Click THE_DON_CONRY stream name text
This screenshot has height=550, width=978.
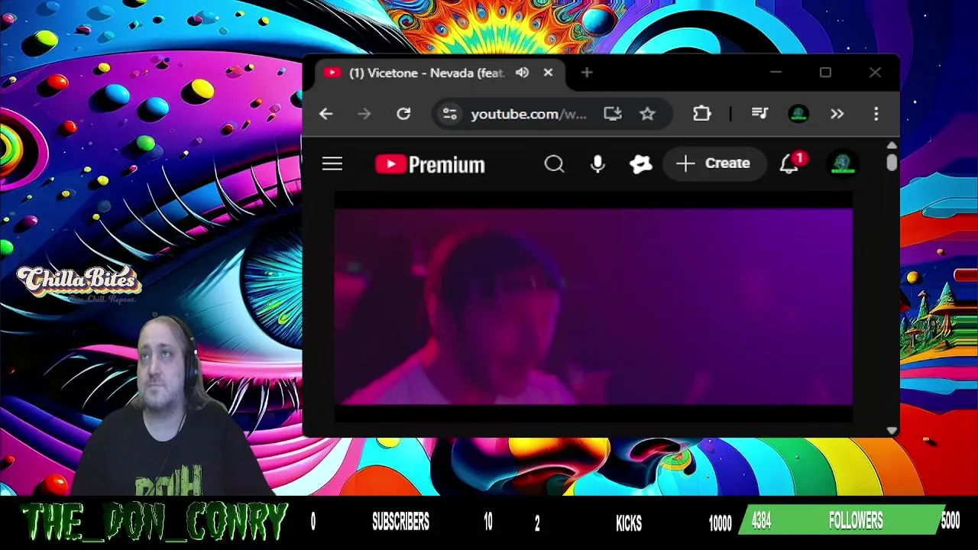(x=154, y=522)
